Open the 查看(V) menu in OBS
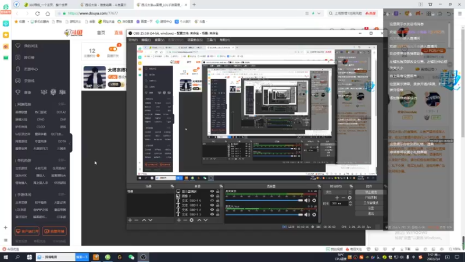This screenshot has width=465, height=262. [x=159, y=40]
